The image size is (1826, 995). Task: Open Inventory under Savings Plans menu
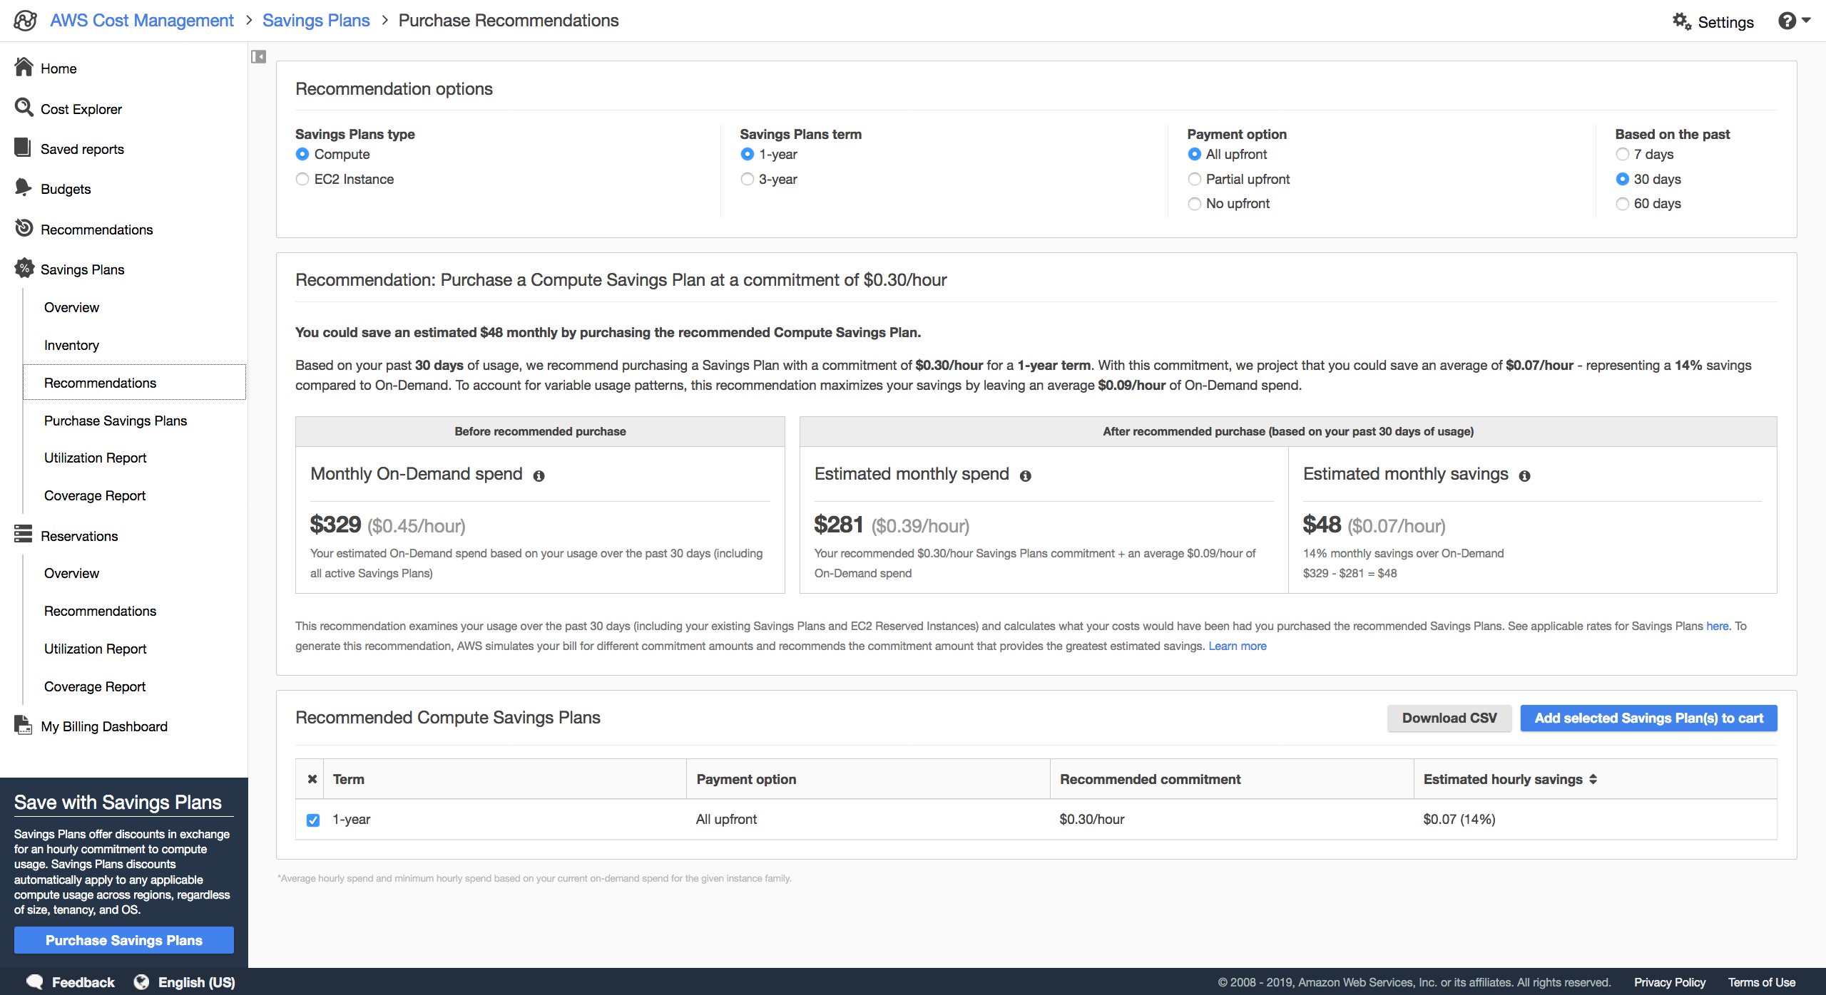(x=71, y=344)
